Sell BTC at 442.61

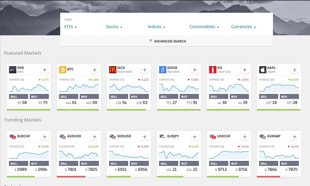69,100
